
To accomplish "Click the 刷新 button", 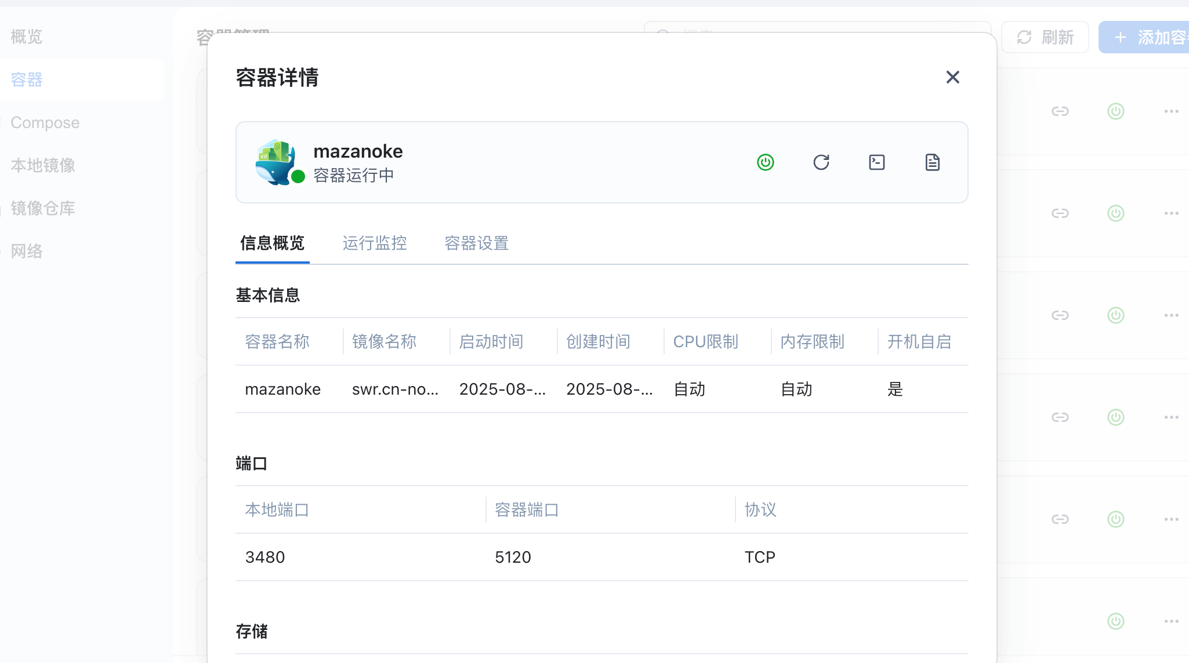I will pyautogui.click(x=1045, y=38).
